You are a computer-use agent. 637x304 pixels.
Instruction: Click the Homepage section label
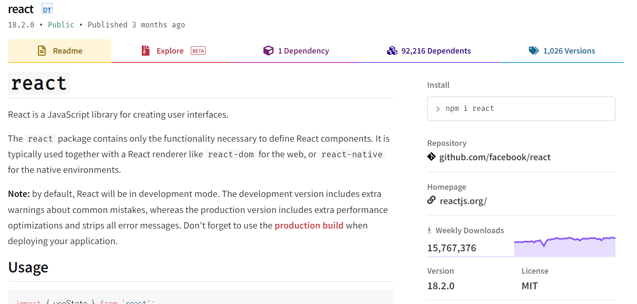[447, 187]
